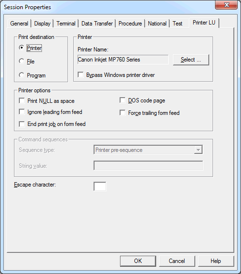Switch to the Procedure tab

click(x=130, y=24)
